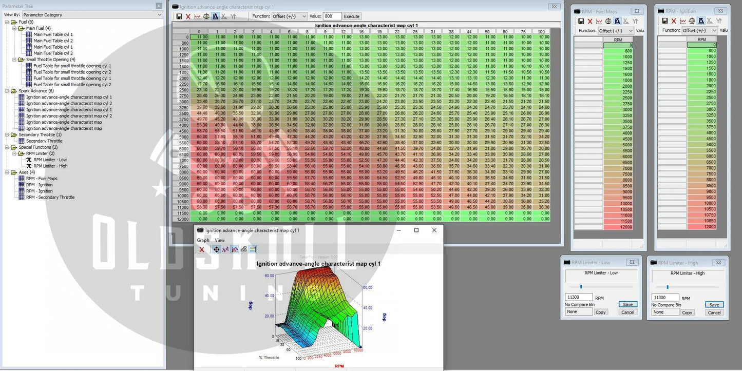Open the View menu in the graph window

click(220, 240)
